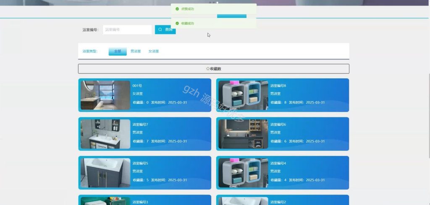Image resolution: width=430 pixels, height=205 pixels.
Task: Open 浴室编号8 thumbnail image
Action: point(243,95)
